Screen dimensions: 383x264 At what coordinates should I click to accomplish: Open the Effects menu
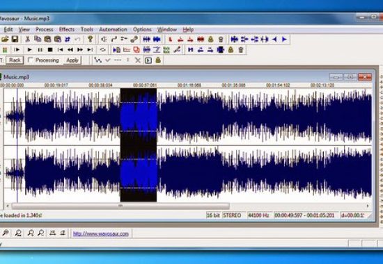(x=67, y=29)
